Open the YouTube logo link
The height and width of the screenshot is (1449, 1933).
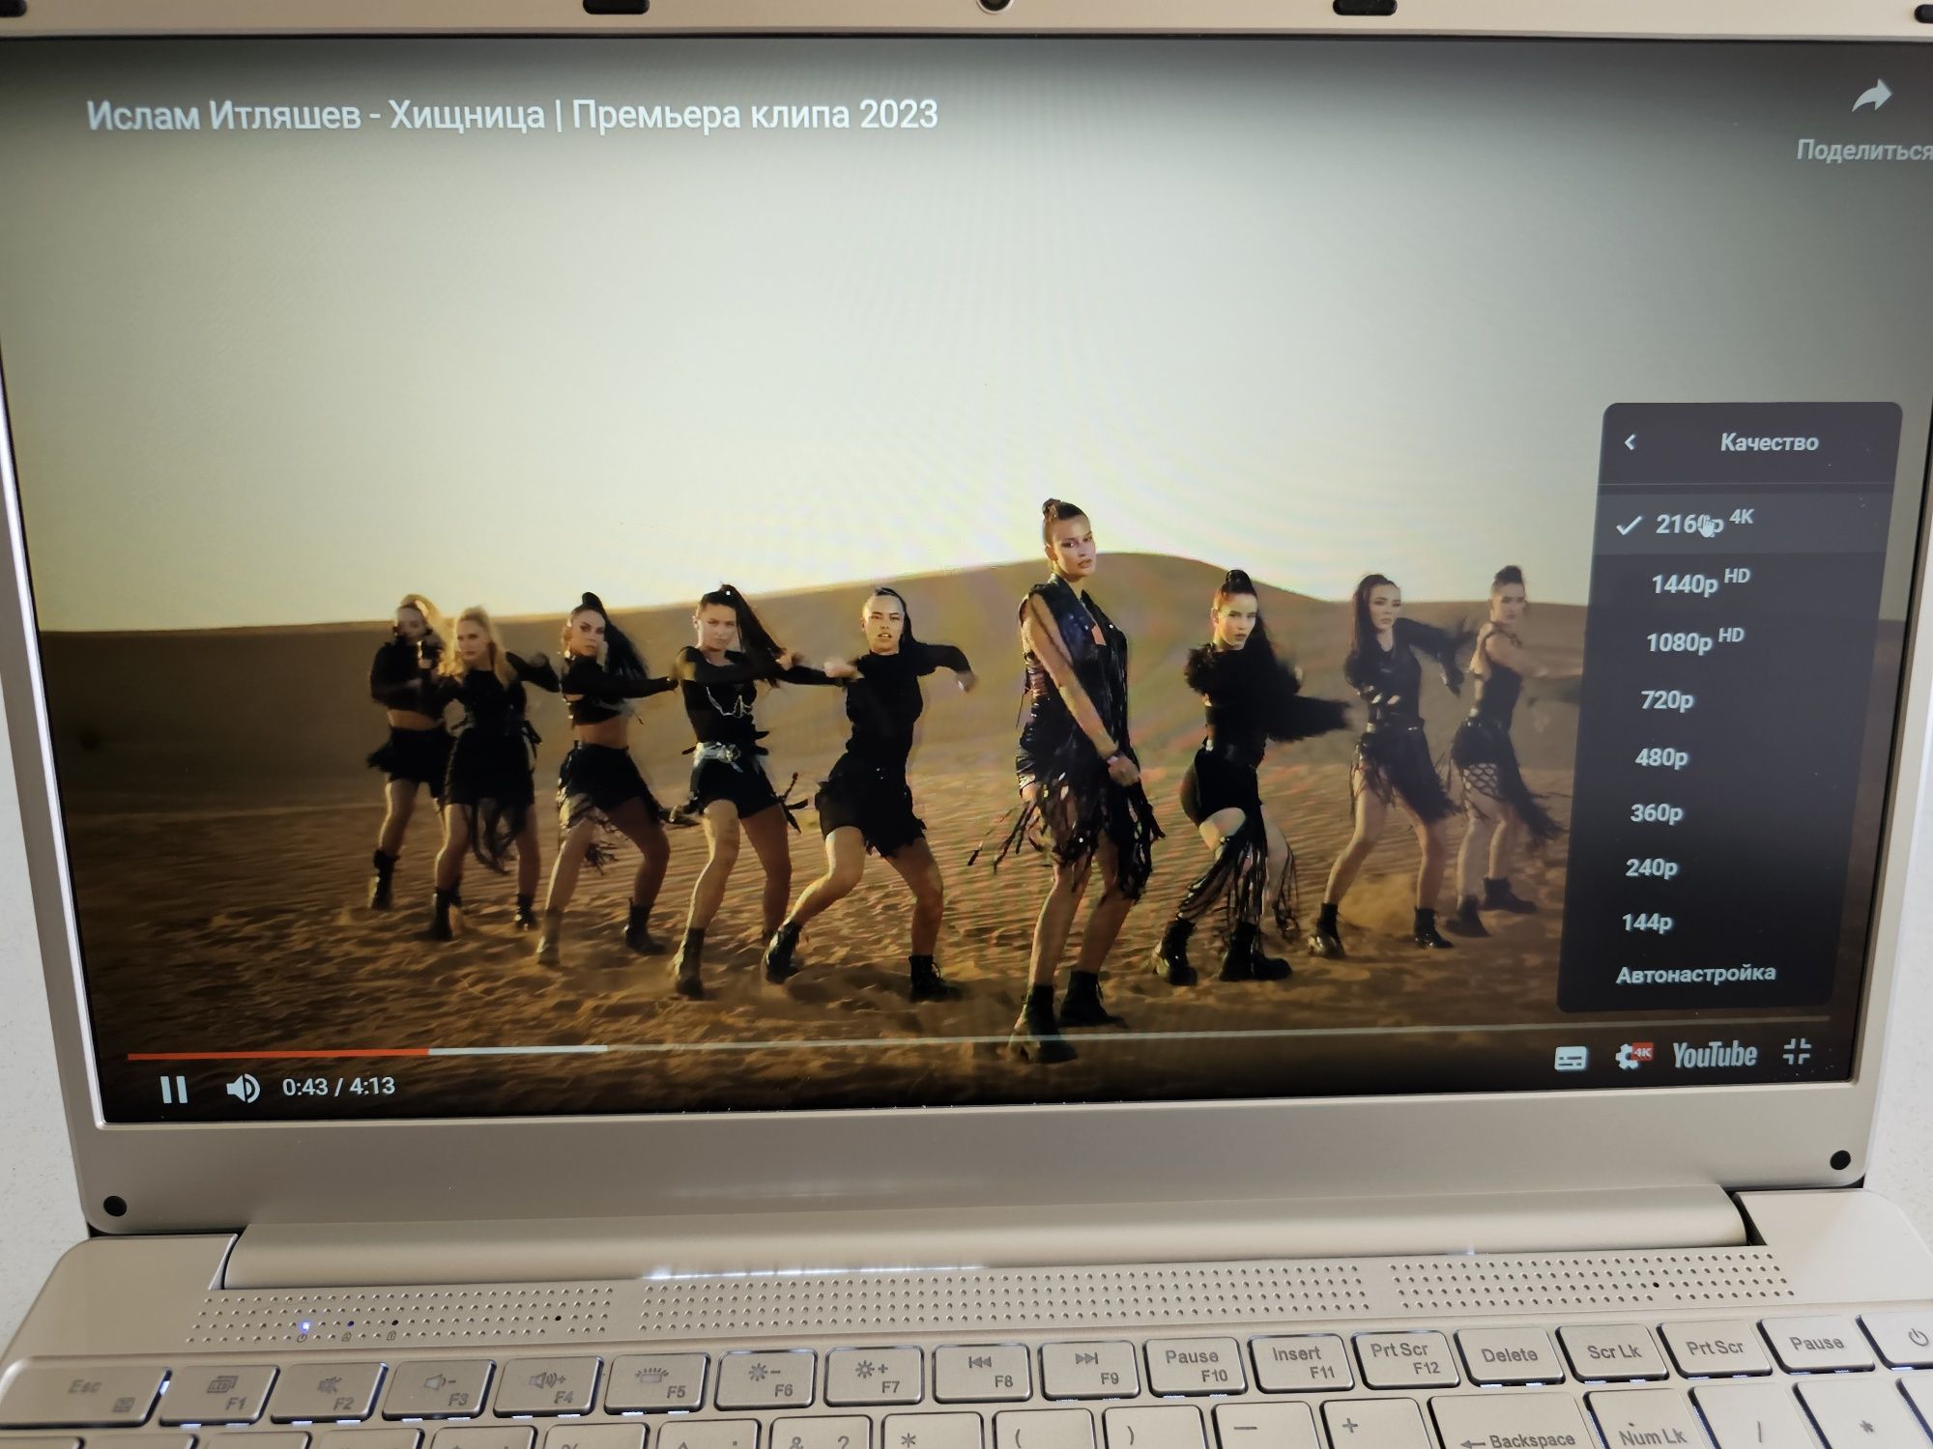(x=1715, y=1054)
